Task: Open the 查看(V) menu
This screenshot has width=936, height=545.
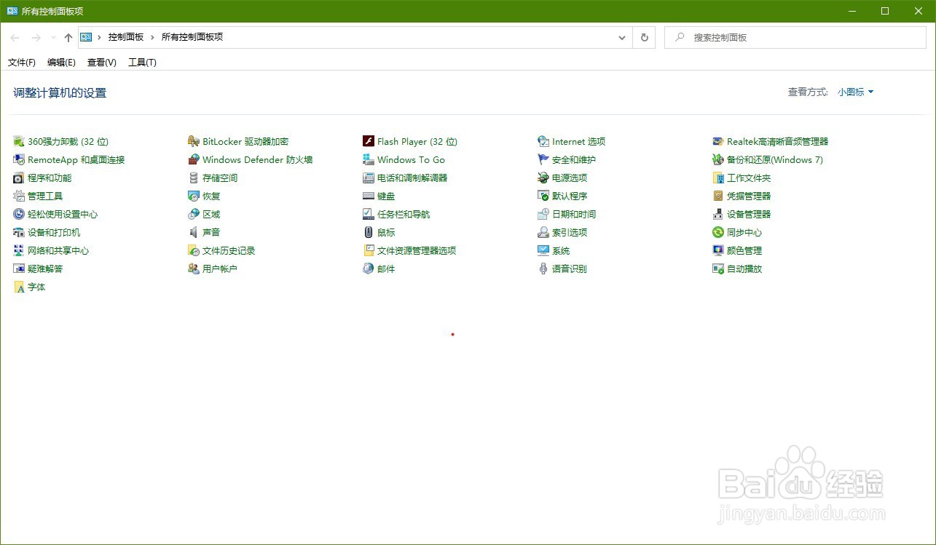Action: pos(102,63)
